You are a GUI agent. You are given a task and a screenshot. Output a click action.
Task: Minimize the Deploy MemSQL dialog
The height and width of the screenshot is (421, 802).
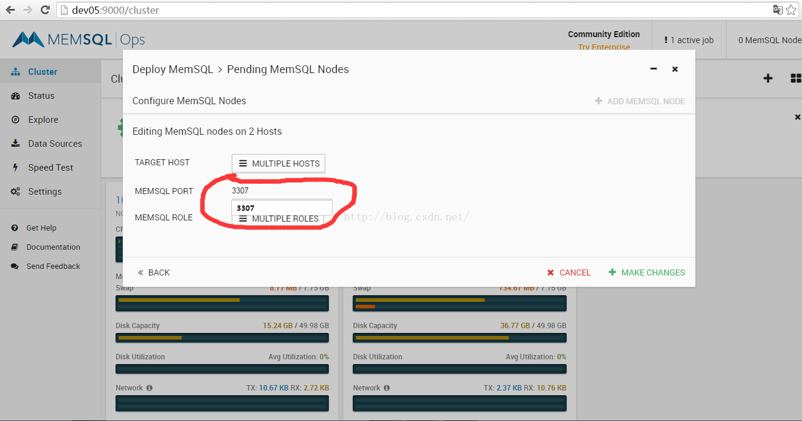click(x=653, y=69)
